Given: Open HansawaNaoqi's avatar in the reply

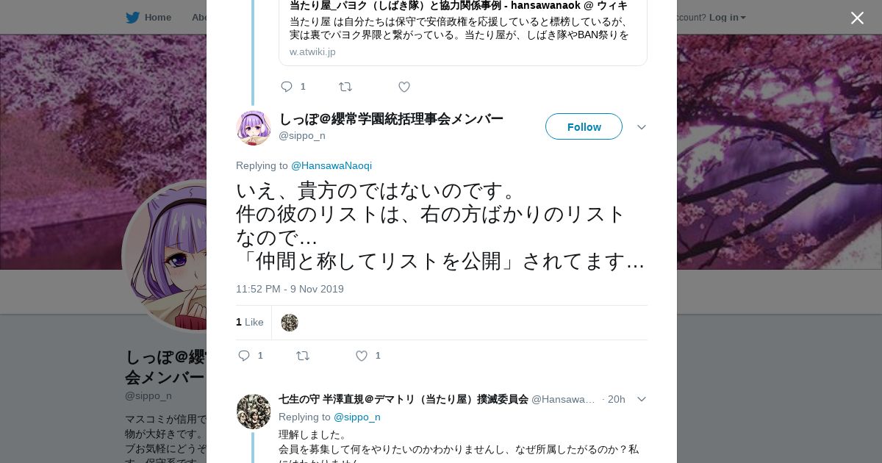Looking at the screenshot, I should tap(254, 412).
